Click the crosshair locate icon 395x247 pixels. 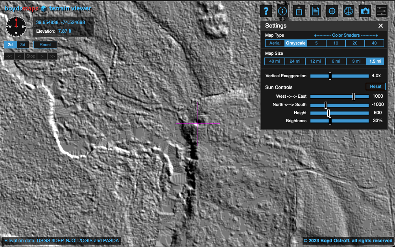332,11
